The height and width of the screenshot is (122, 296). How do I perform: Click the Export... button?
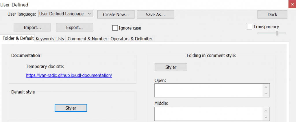pos(75,27)
